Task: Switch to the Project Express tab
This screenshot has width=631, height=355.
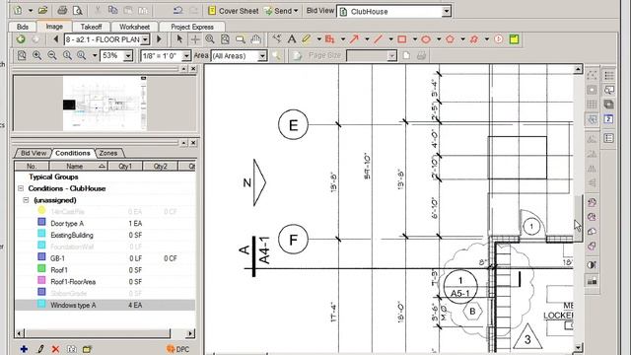Action: (192, 27)
